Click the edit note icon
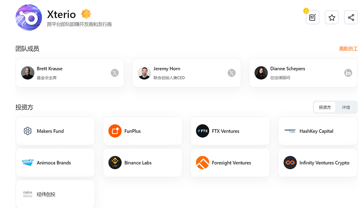Viewport: 363px width, 208px height. click(312, 17)
